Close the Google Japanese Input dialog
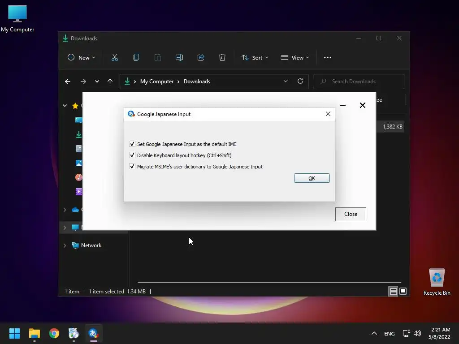The width and height of the screenshot is (459, 344). 328,114
